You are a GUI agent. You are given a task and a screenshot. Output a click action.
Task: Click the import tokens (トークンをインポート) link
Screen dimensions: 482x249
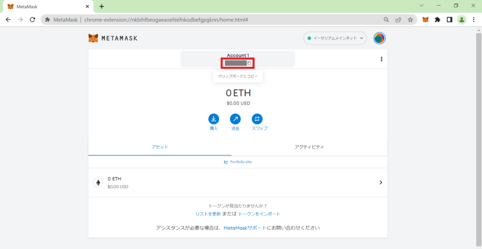coord(259,214)
